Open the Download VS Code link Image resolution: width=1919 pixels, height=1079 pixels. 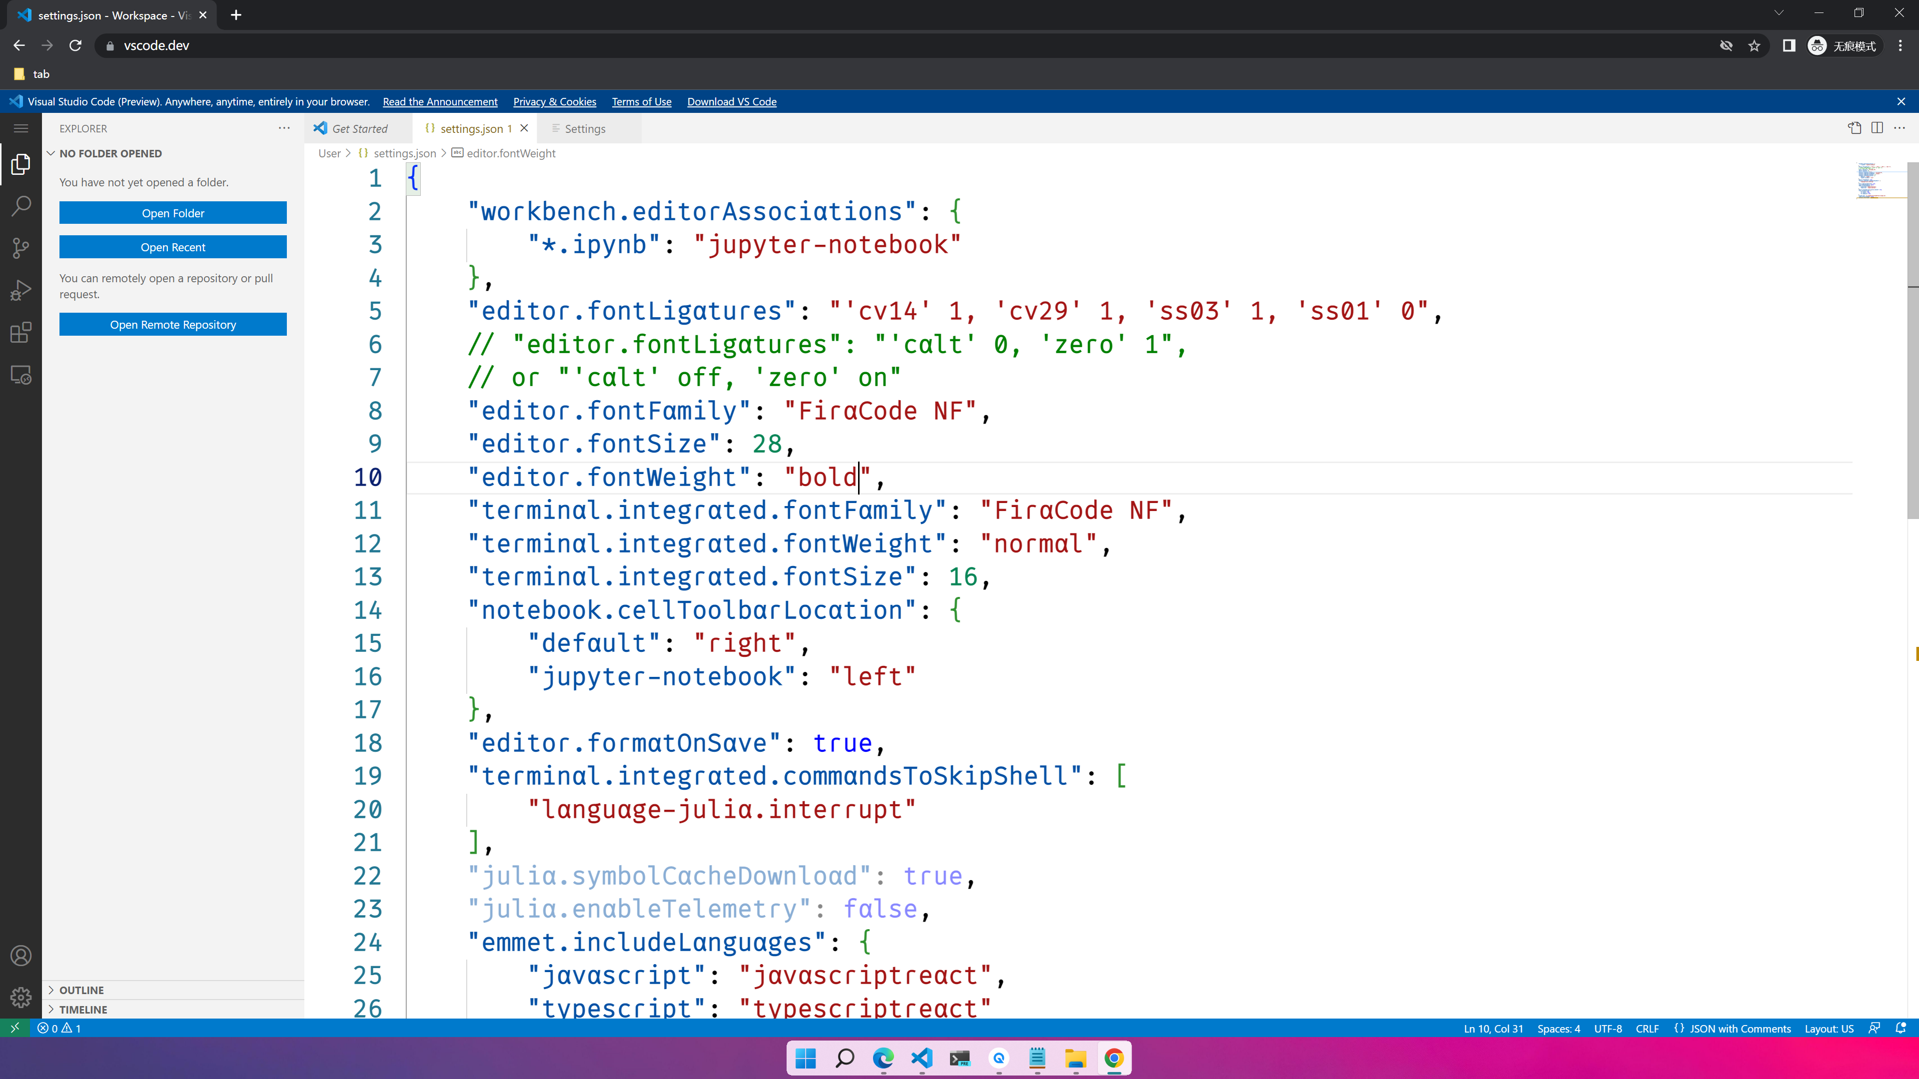(x=732, y=101)
